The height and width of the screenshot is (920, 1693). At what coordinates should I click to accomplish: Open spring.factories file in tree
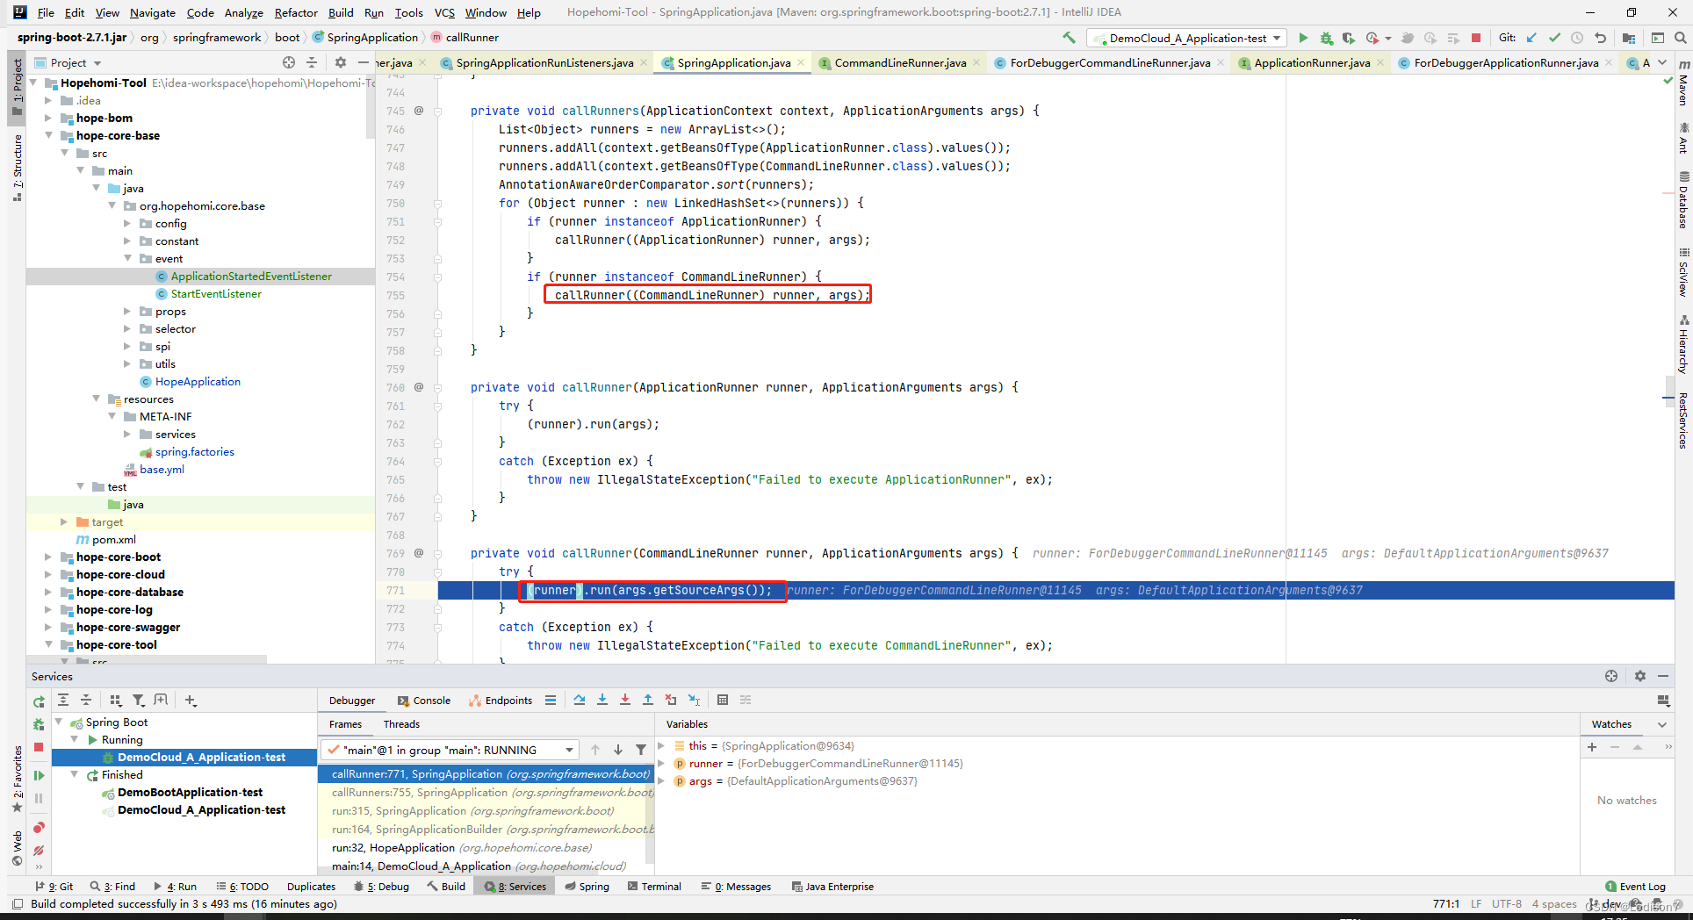coord(194,451)
